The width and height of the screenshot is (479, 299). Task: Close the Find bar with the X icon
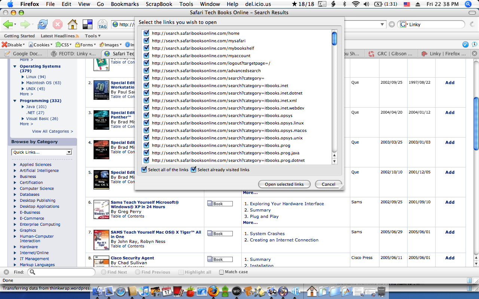[6, 272]
